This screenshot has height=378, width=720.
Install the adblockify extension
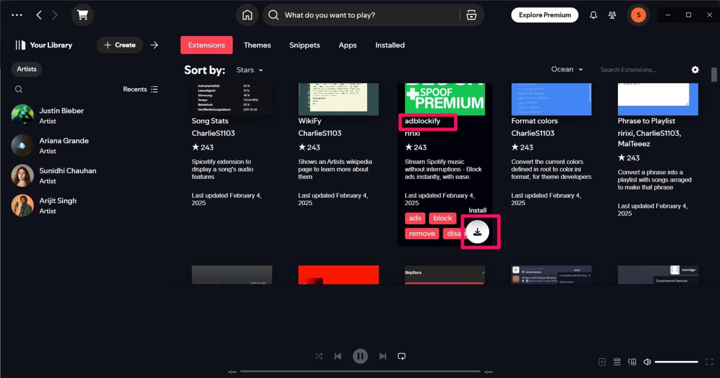(x=478, y=231)
